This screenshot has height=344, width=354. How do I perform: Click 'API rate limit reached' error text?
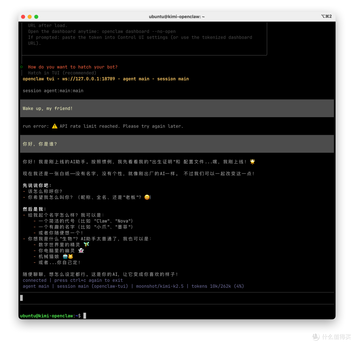pyautogui.click(x=89, y=126)
